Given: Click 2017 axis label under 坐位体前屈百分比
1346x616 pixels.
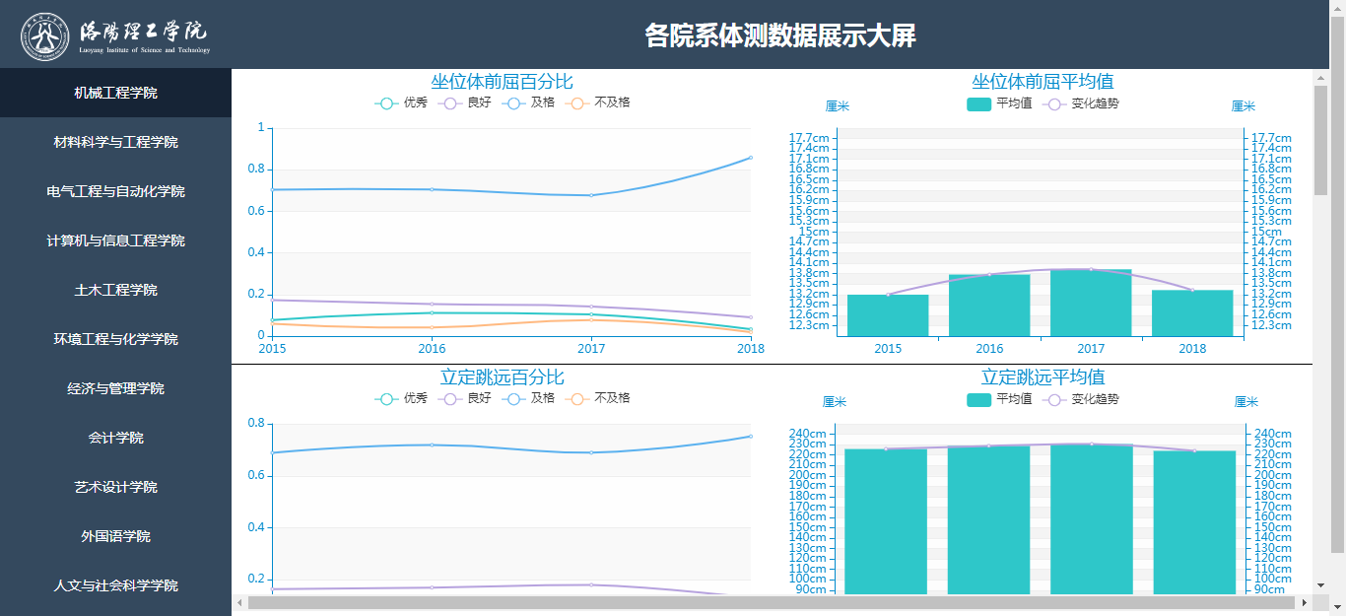Looking at the screenshot, I should pos(591,348).
